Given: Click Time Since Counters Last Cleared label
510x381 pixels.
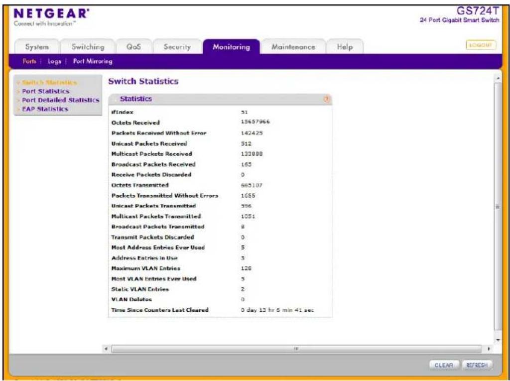Looking at the screenshot, I should [x=160, y=310].
